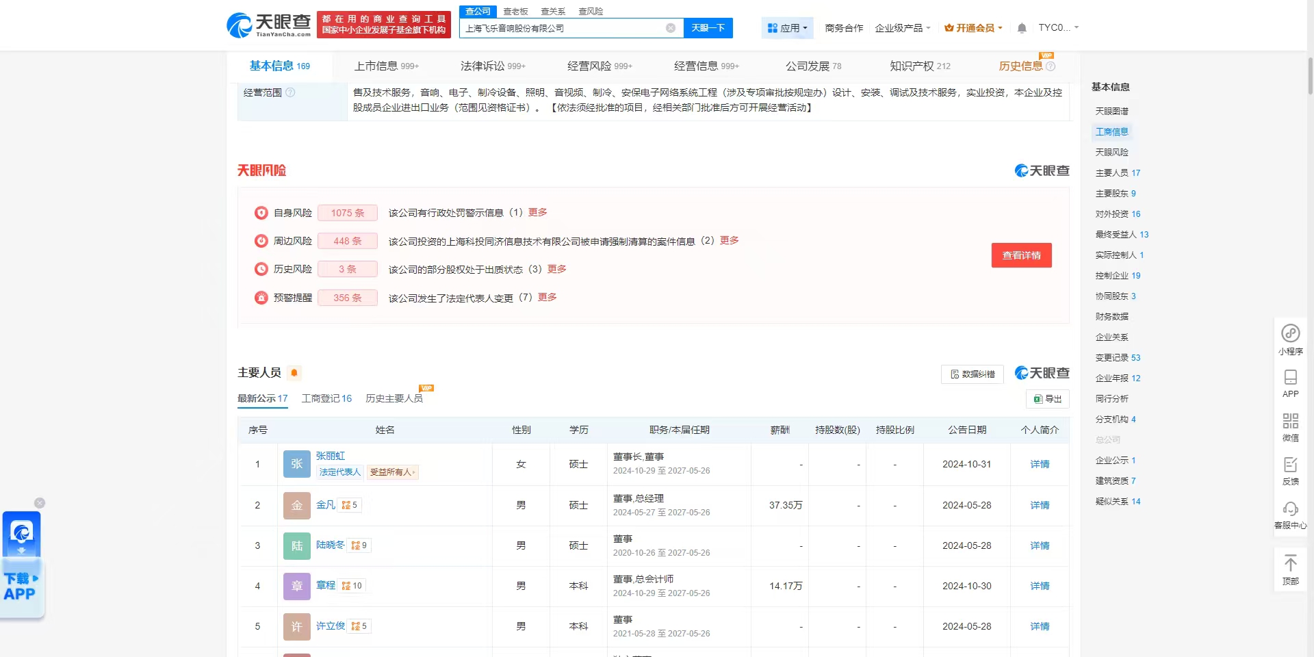Click the company count badge next to 章程
This screenshot has height=657, width=1314.
(x=352, y=586)
